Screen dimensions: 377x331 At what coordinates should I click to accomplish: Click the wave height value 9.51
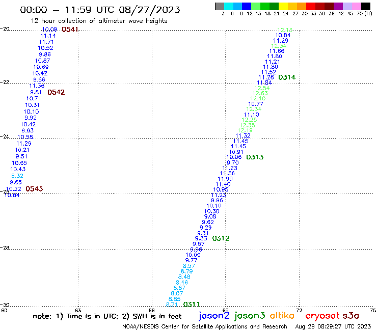21,156
